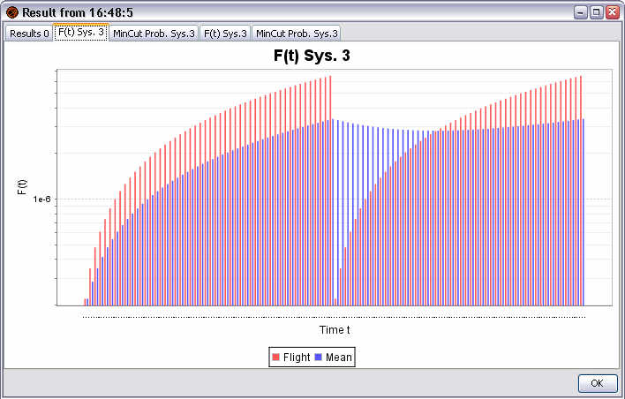
Task: Switch to first MinCut Prob. Sys.3 tab
Action: pos(154,34)
